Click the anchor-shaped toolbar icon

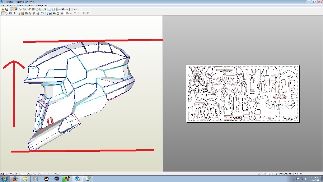pos(37,9)
